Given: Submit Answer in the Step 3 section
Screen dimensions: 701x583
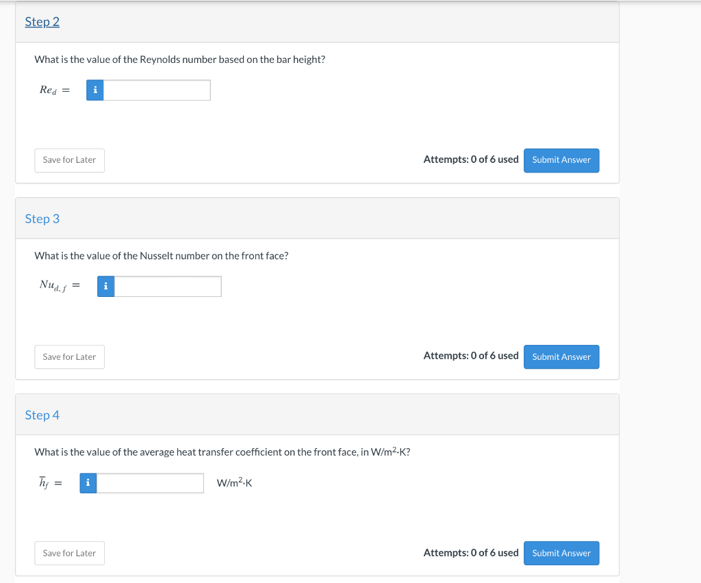Looking at the screenshot, I should coord(561,357).
